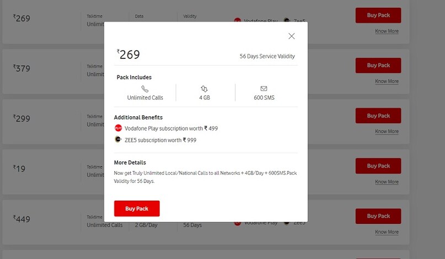Close the ₹269 pack details popup
This screenshot has height=259, width=445.
292,36
